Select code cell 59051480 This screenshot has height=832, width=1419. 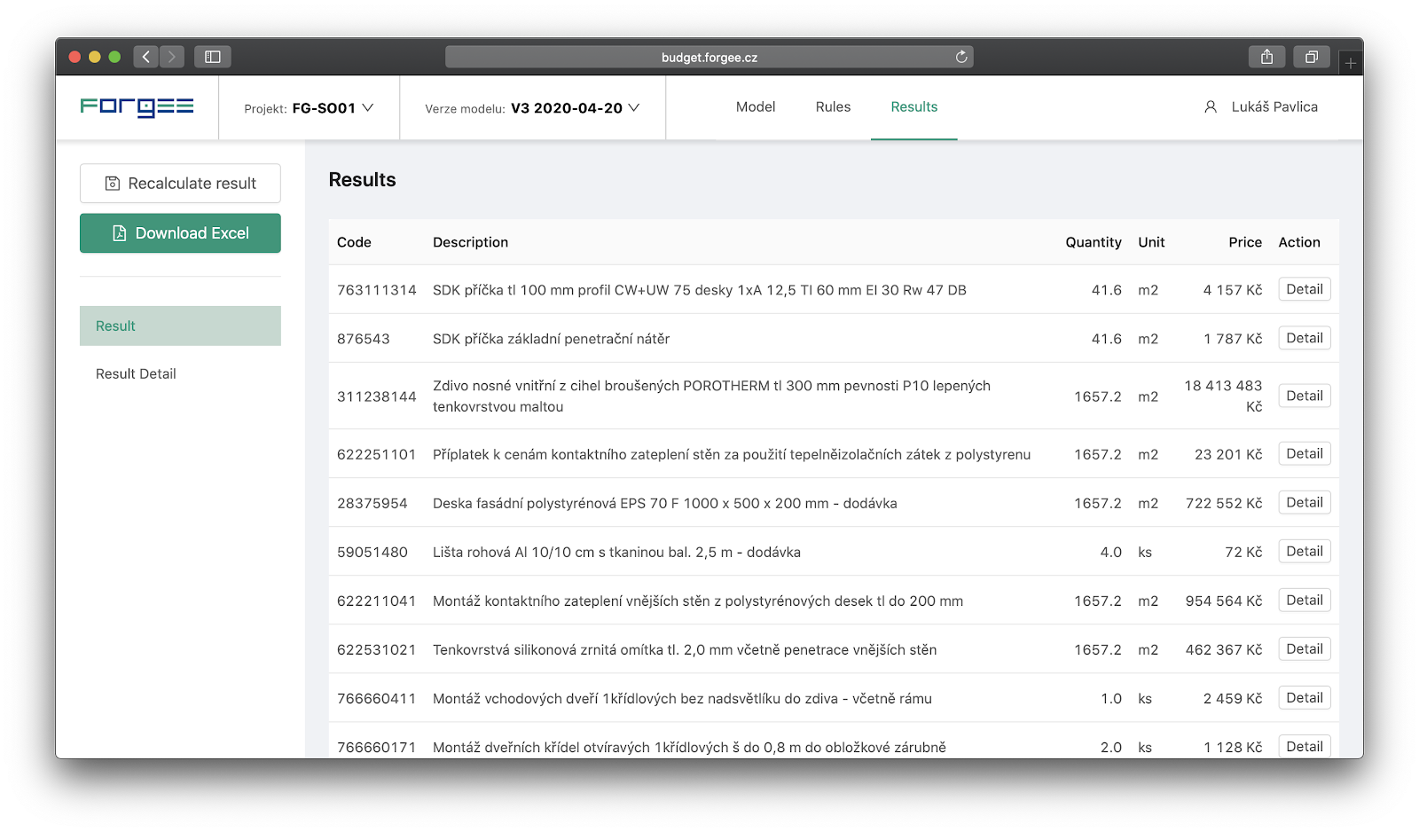372,552
